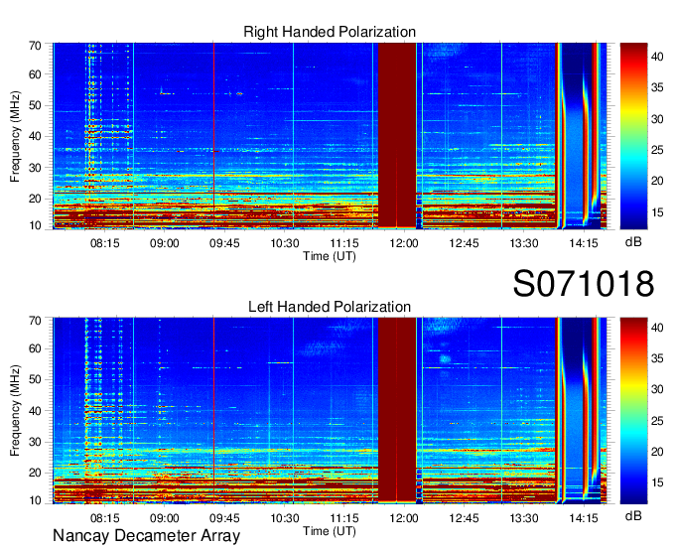The image size is (675, 548).
Task: Click the 10:30 tick on Left Handed time axis
Action: point(284,517)
